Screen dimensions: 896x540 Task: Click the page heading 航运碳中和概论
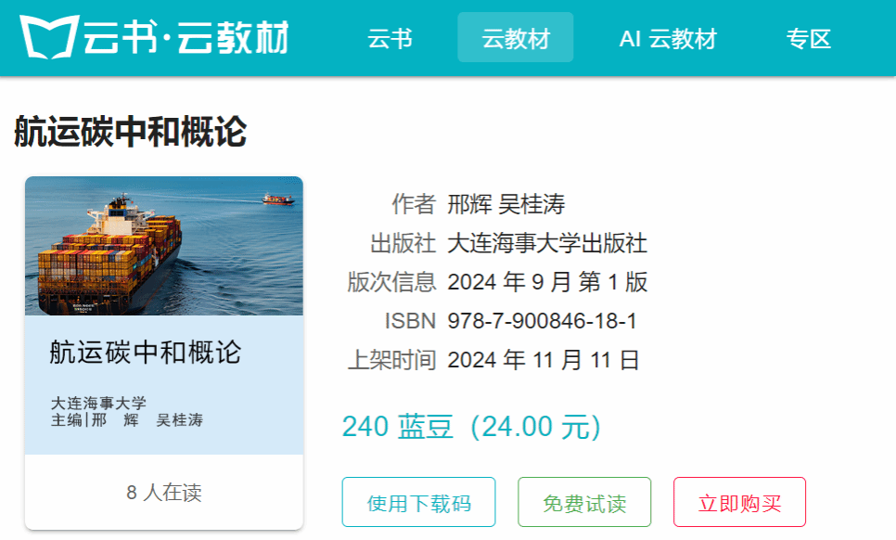coord(130,132)
